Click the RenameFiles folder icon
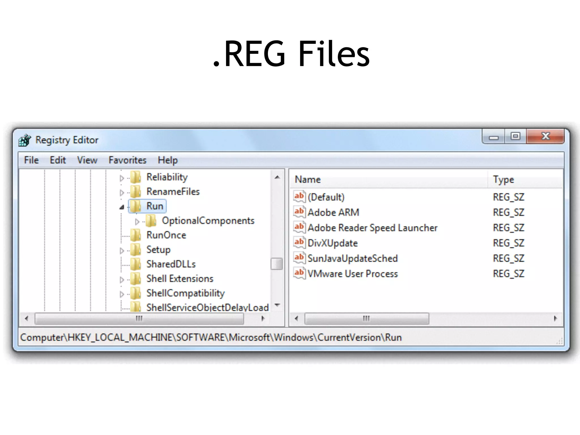Image resolution: width=580 pixels, height=435 pixels. coord(136,192)
